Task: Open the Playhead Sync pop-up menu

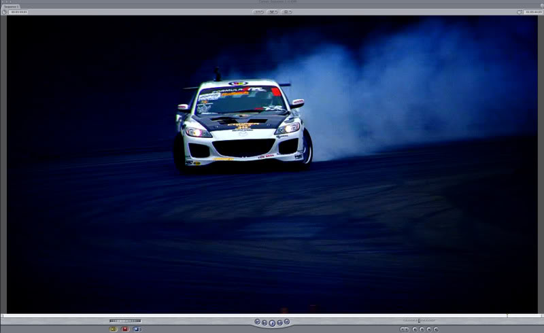Action: click(273, 12)
